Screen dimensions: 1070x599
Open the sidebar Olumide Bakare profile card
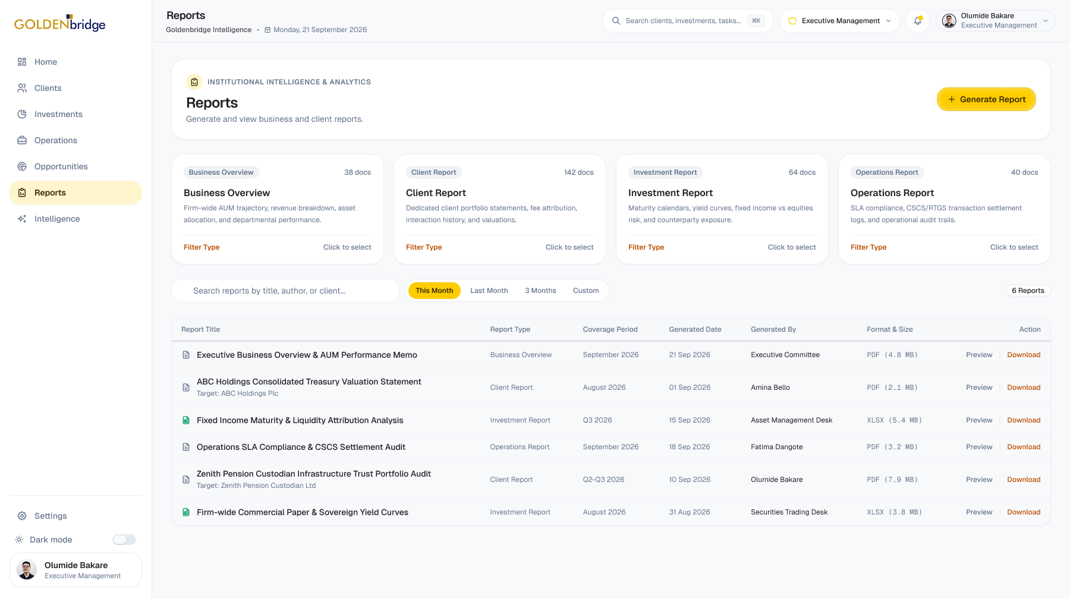[x=76, y=570]
